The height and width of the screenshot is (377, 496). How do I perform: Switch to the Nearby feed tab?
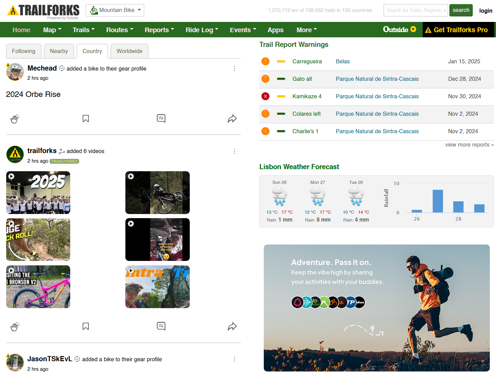(x=59, y=51)
